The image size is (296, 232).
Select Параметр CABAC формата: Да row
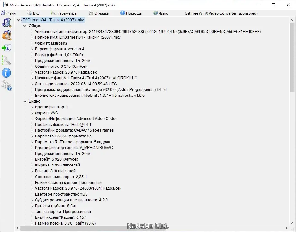point(63,136)
